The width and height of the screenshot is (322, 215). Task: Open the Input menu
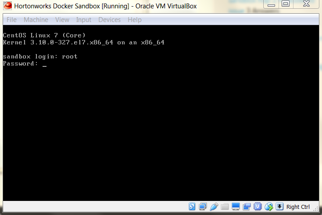pos(84,20)
